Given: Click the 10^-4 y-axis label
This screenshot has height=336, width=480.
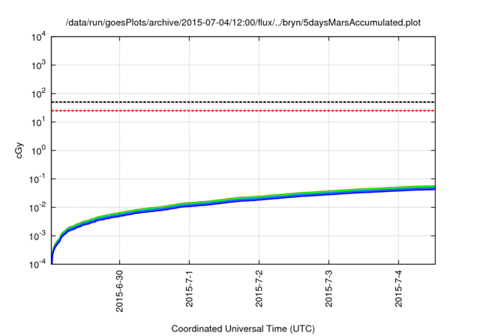Looking at the screenshot, I should [x=37, y=265].
